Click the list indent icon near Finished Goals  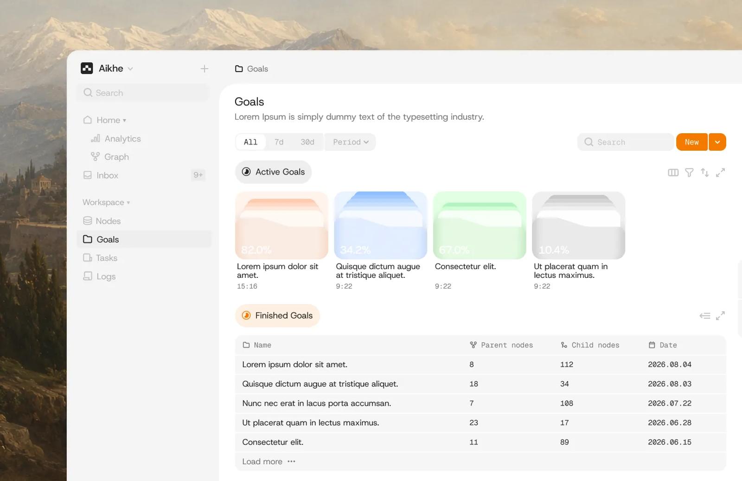click(704, 316)
